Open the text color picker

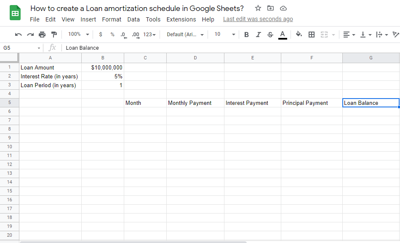pyautogui.click(x=283, y=35)
